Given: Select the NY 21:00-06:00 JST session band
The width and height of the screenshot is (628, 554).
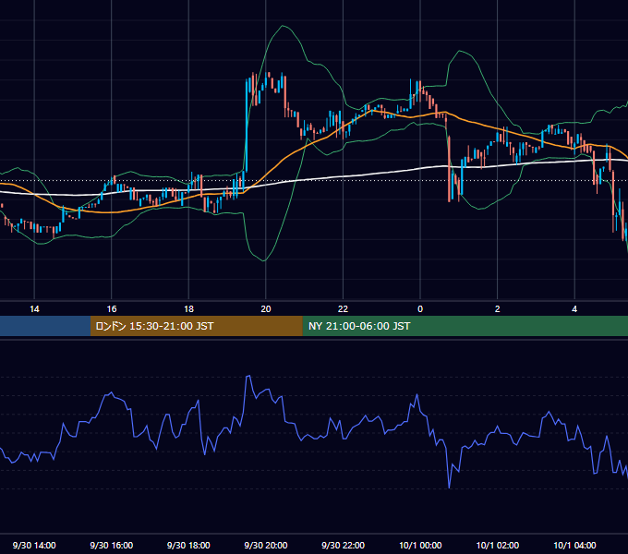Looking at the screenshot, I should (x=465, y=326).
